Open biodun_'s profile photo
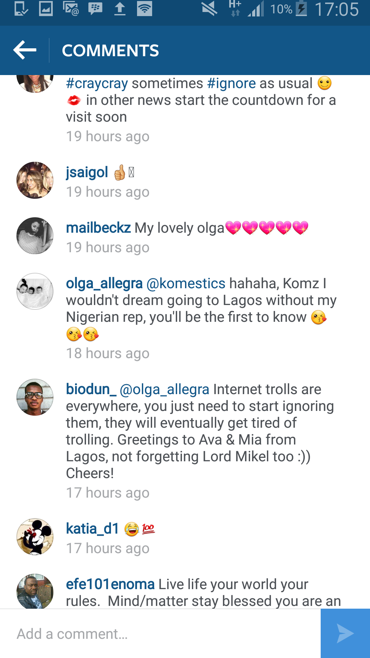This screenshot has height=658, width=370. pyautogui.click(x=35, y=397)
